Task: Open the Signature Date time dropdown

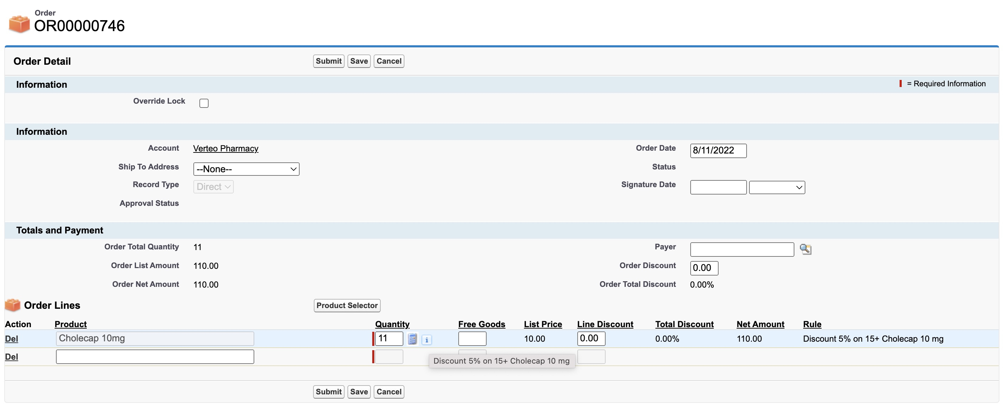Action: (x=777, y=187)
